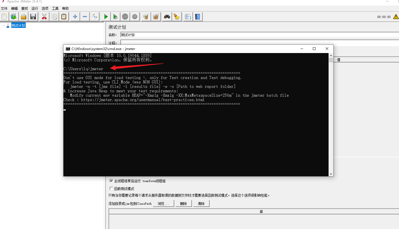Viewport: 399px width, 229px height.
Task: Cut selection with the scissors icon
Action: point(44,17)
